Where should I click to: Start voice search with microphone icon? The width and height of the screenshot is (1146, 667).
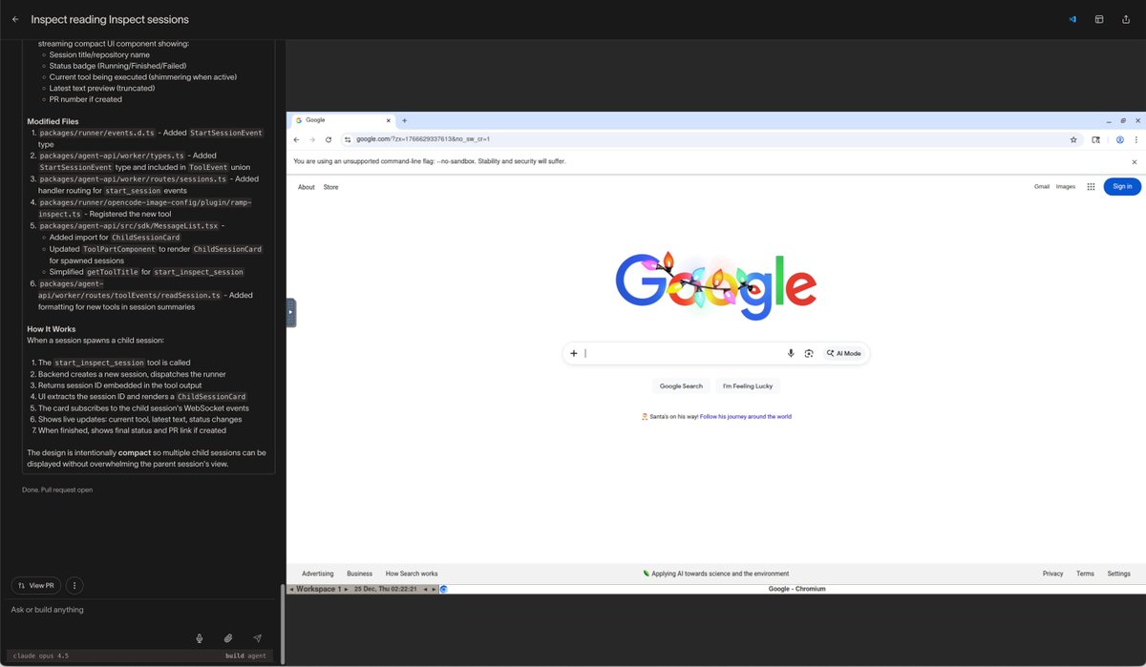point(791,353)
